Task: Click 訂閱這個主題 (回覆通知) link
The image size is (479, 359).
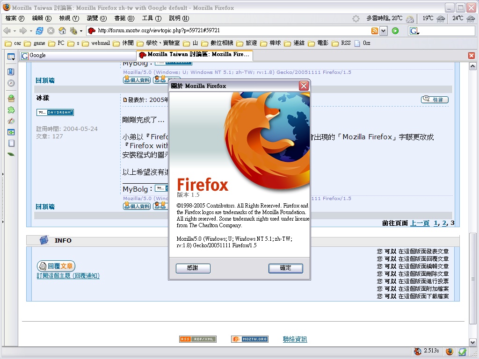Action: (68, 276)
